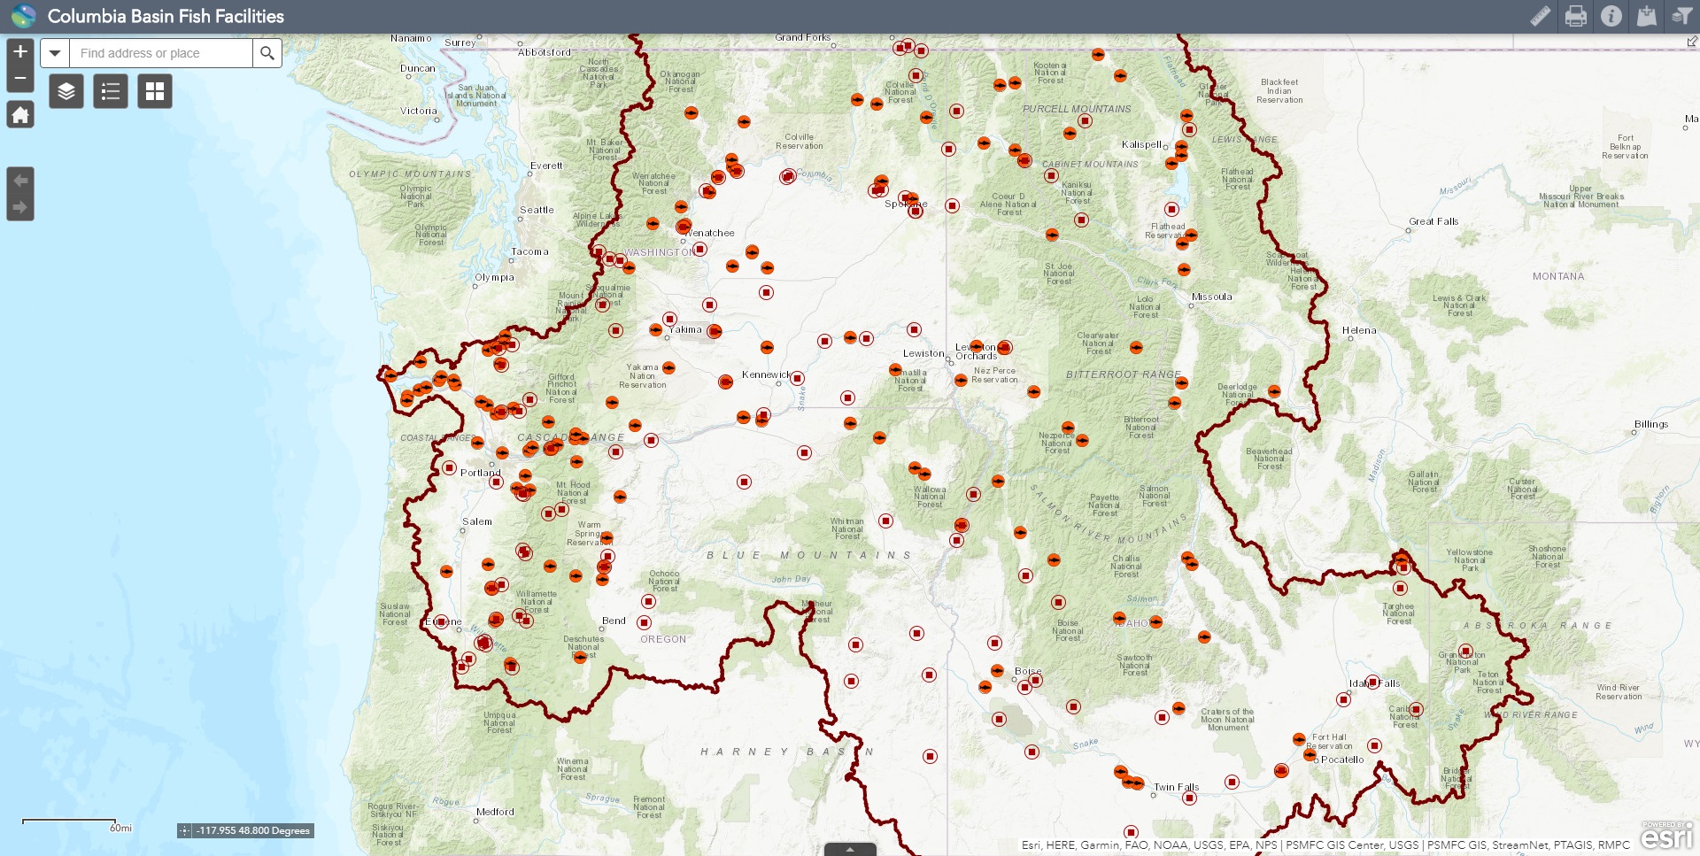Open the Add Data widget
The height and width of the screenshot is (856, 1700).
1647,16
